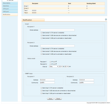Open the Date/time sidebar item
The height and width of the screenshot is (104, 112).
pos(10,6)
